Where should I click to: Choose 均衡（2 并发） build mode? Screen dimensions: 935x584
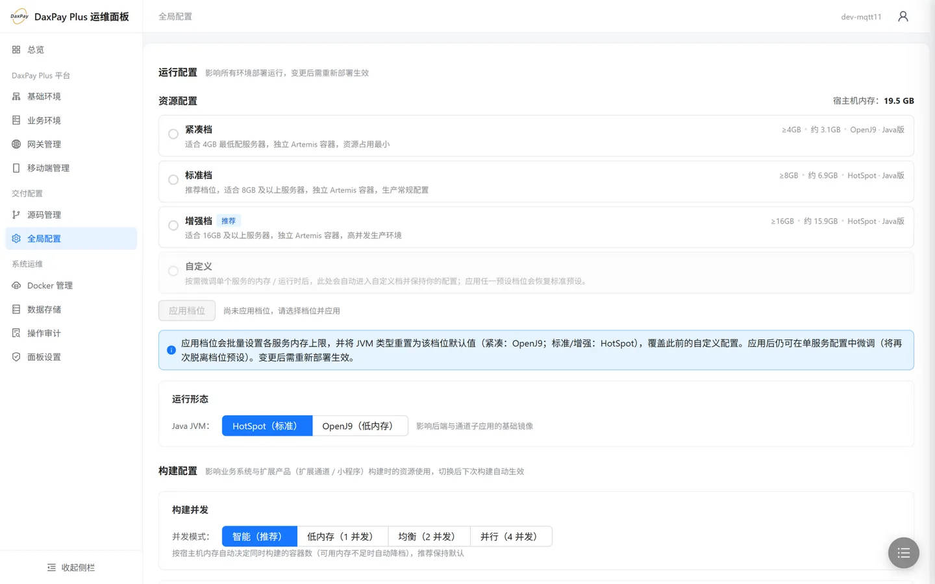click(429, 537)
